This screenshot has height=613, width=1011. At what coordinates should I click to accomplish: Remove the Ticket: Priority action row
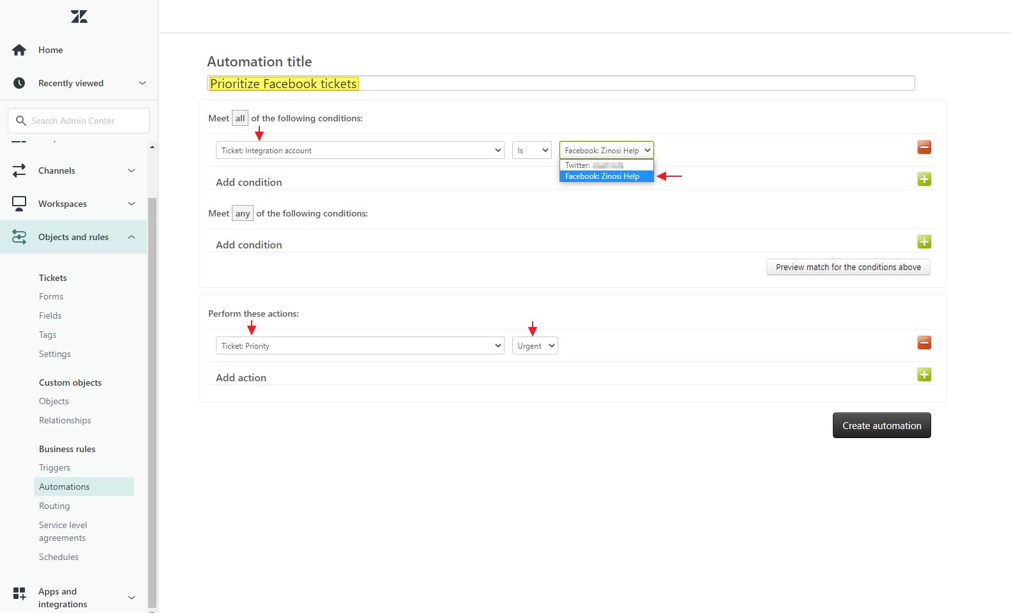(924, 343)
